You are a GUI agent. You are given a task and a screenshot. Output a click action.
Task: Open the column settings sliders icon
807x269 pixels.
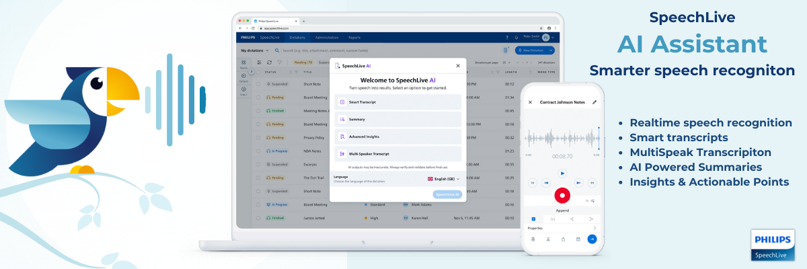pos(259,63)
